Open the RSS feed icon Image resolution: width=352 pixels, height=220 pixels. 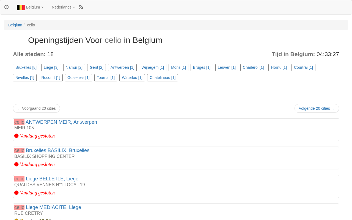pos(81,7)
